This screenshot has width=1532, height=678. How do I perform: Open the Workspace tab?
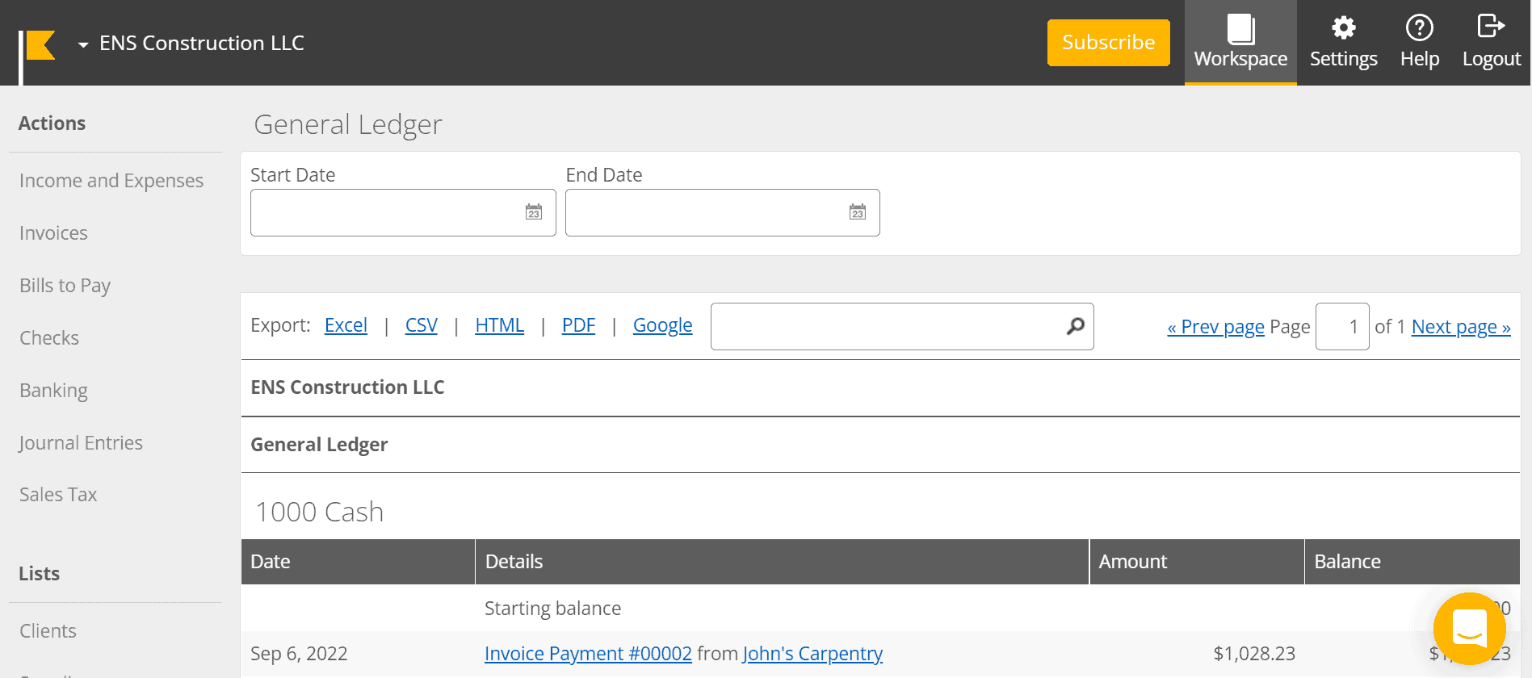click(1240, 42)
